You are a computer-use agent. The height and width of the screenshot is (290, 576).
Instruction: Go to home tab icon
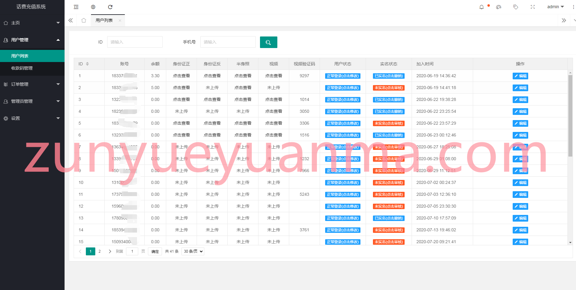pyautogui.click(x=84, y=20)
